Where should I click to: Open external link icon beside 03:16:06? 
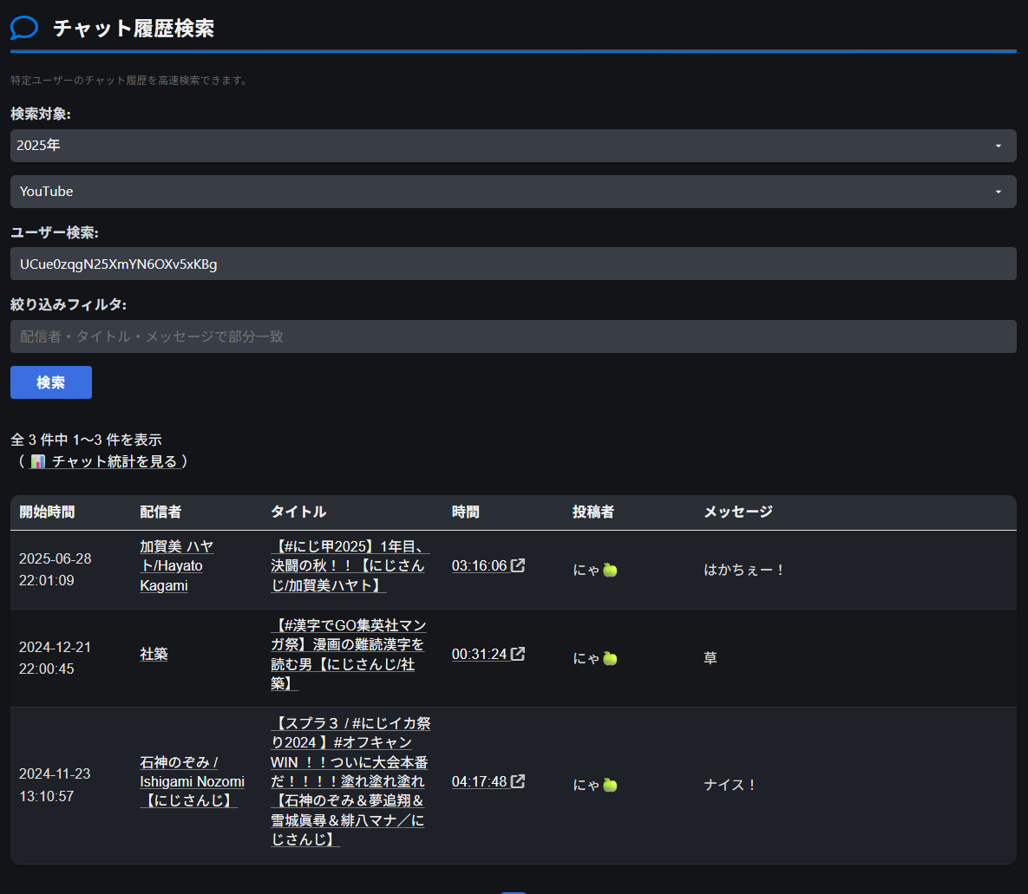coord(518,565)
